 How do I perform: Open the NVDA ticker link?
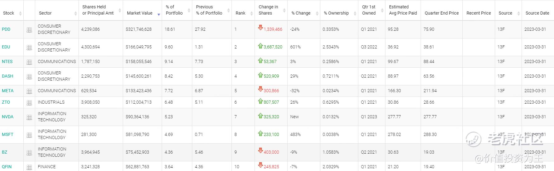tap(8, 117)
